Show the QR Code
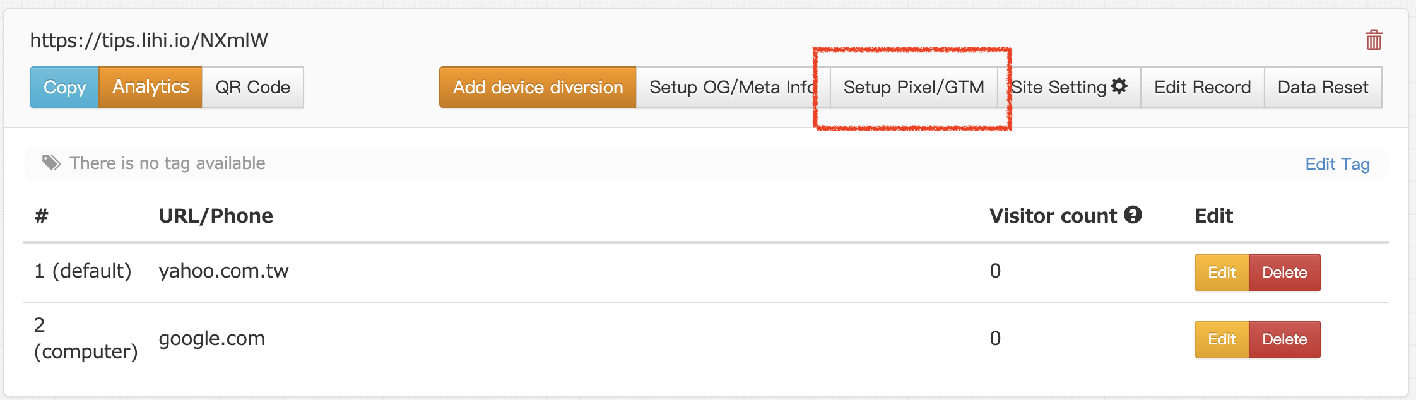Image resolution: width=1416 pixels, height=400 pixels. (x=252, y=87)
